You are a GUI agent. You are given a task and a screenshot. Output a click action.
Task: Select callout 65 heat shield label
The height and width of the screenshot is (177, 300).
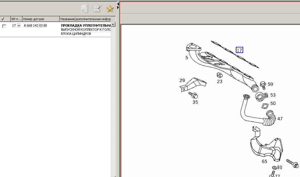click(264, 161)
